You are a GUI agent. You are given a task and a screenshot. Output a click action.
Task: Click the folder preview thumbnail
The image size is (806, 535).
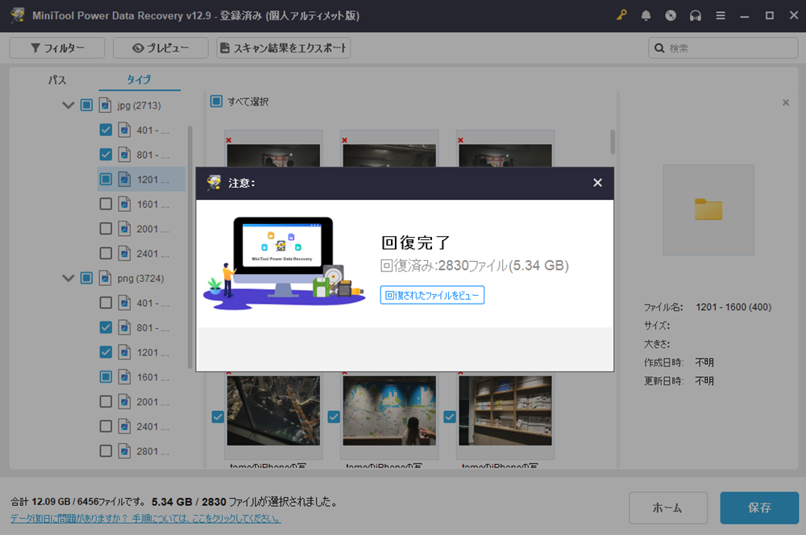[708, 209]
